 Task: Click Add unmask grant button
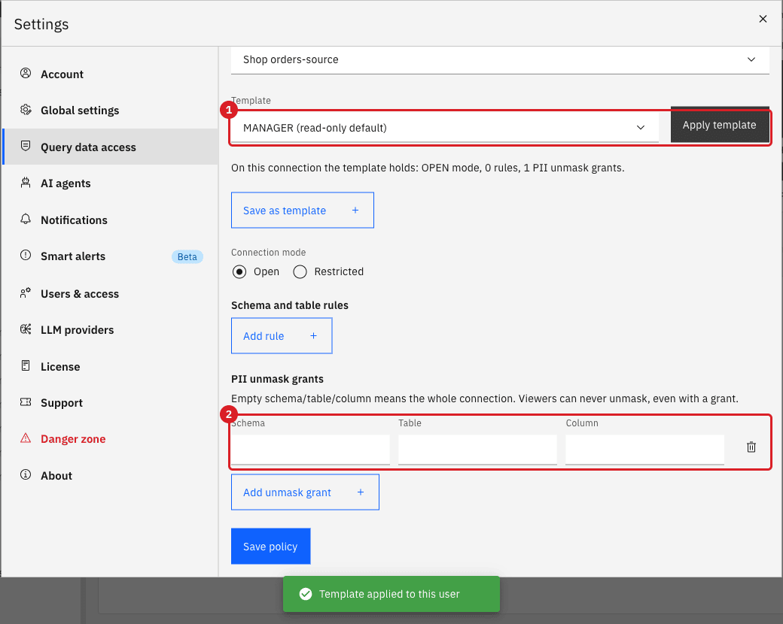click(x=305, y=492)
